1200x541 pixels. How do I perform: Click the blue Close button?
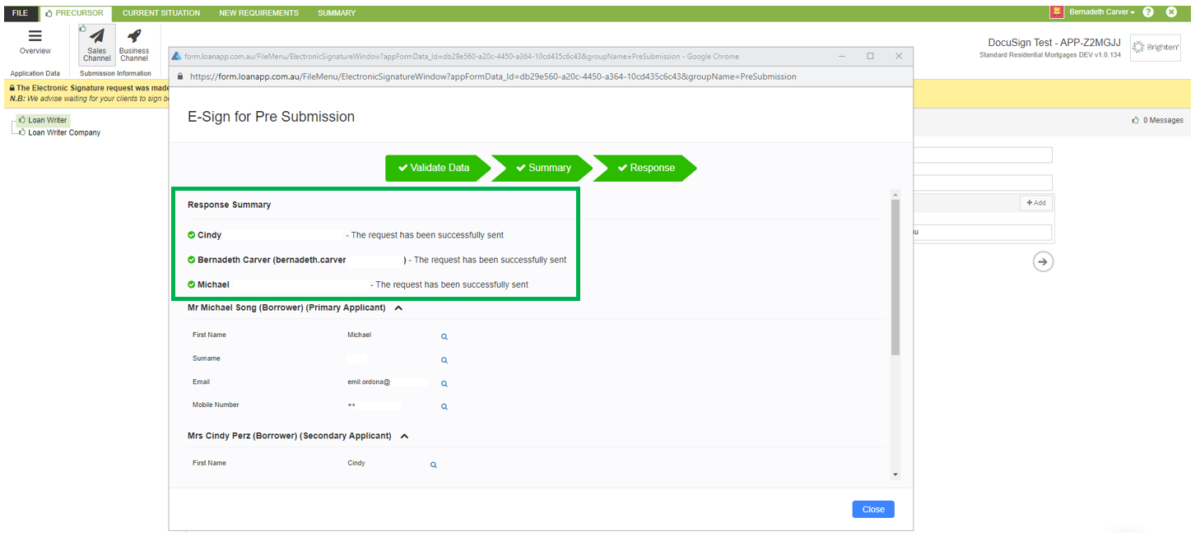tap(872, 509)
